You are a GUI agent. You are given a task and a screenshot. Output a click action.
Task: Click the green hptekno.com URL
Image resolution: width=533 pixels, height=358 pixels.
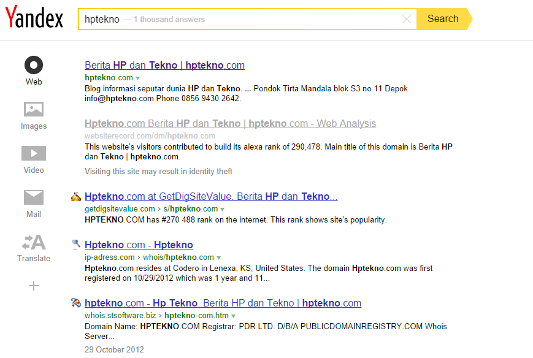pos(109,77)
